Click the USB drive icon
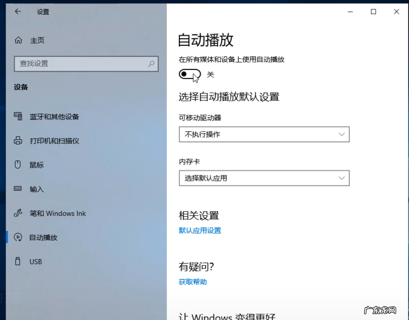The height and width of the screenshot is (320, 409). (x=17, y=261)
